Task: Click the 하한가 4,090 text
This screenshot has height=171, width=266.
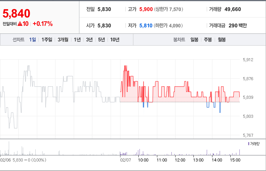Action: (x=168, y=25)
